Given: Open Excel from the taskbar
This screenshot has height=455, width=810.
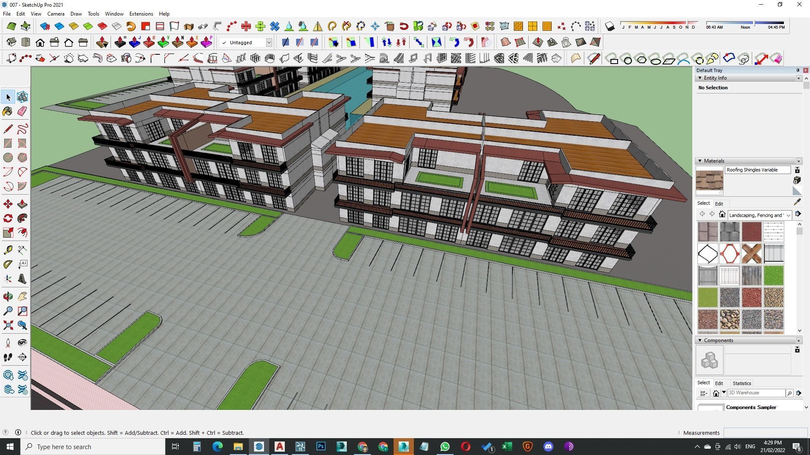Looking at the screenshot, I should 507,447.
